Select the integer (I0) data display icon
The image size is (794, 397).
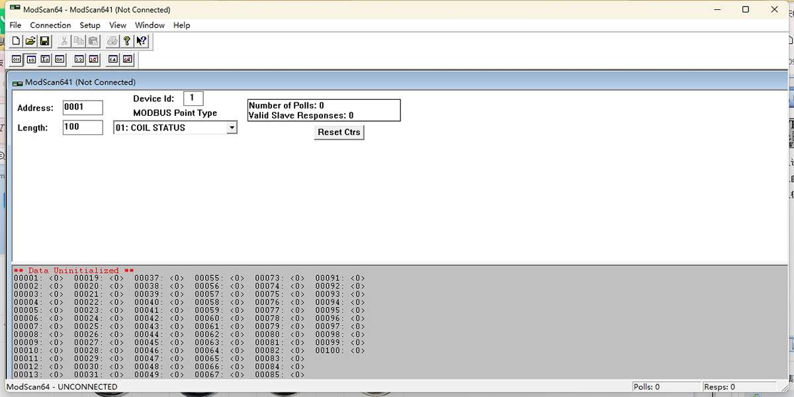[45, 60]
